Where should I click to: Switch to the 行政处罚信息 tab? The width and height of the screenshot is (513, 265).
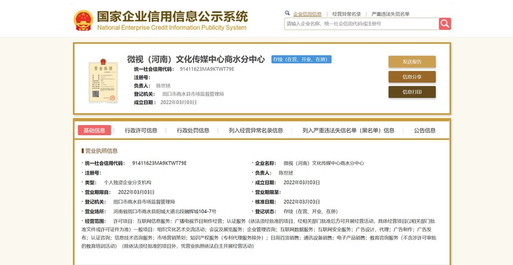click(x=193, y=130)
